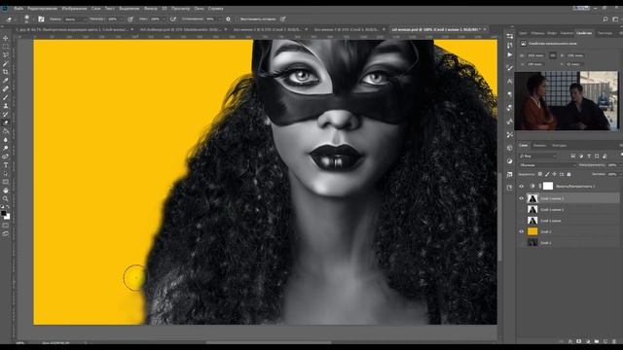Select the Zoom tool
The height and width of the screenshot is (350, 623).
[x=6, y=198]
